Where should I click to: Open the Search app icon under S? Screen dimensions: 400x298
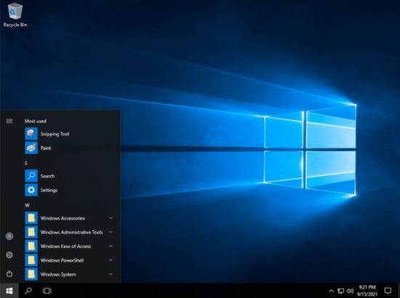tap(31, 176)
